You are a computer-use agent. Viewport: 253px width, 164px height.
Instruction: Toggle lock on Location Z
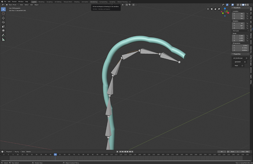(x=247, y=18)
